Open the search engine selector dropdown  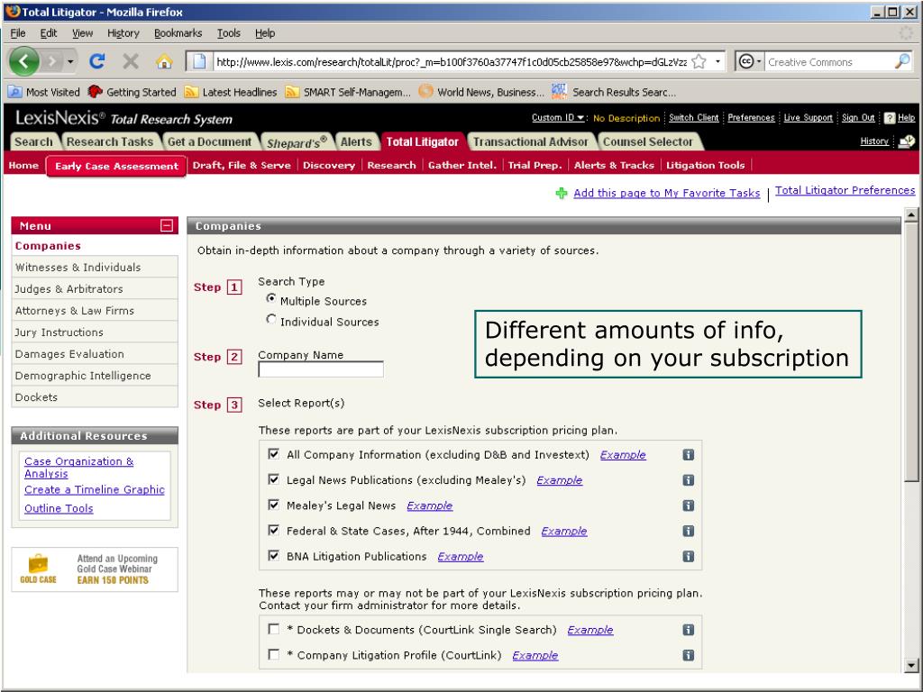[749, 61]
